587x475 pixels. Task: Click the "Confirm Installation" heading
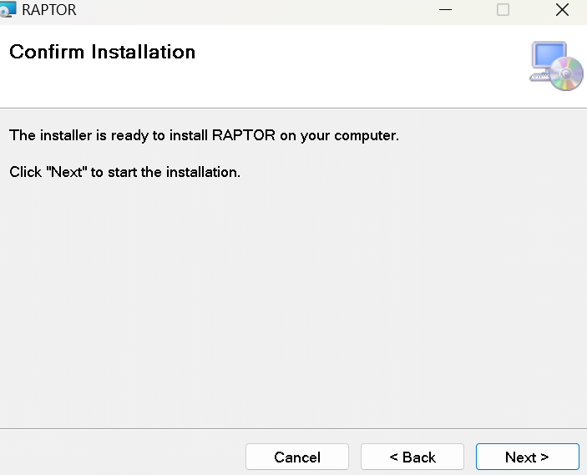(x=102, y=52)
